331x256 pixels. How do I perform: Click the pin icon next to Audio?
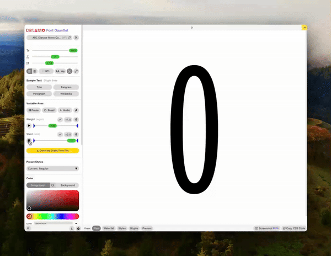click(x=76, y=110)
